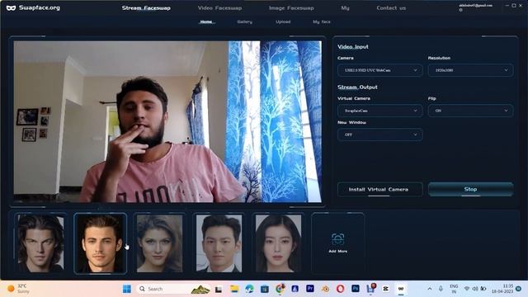This screenshot has width=528, height=297.
Task: Select the dark-haired Asian woman face thumbnail
Action: point(278,243)
